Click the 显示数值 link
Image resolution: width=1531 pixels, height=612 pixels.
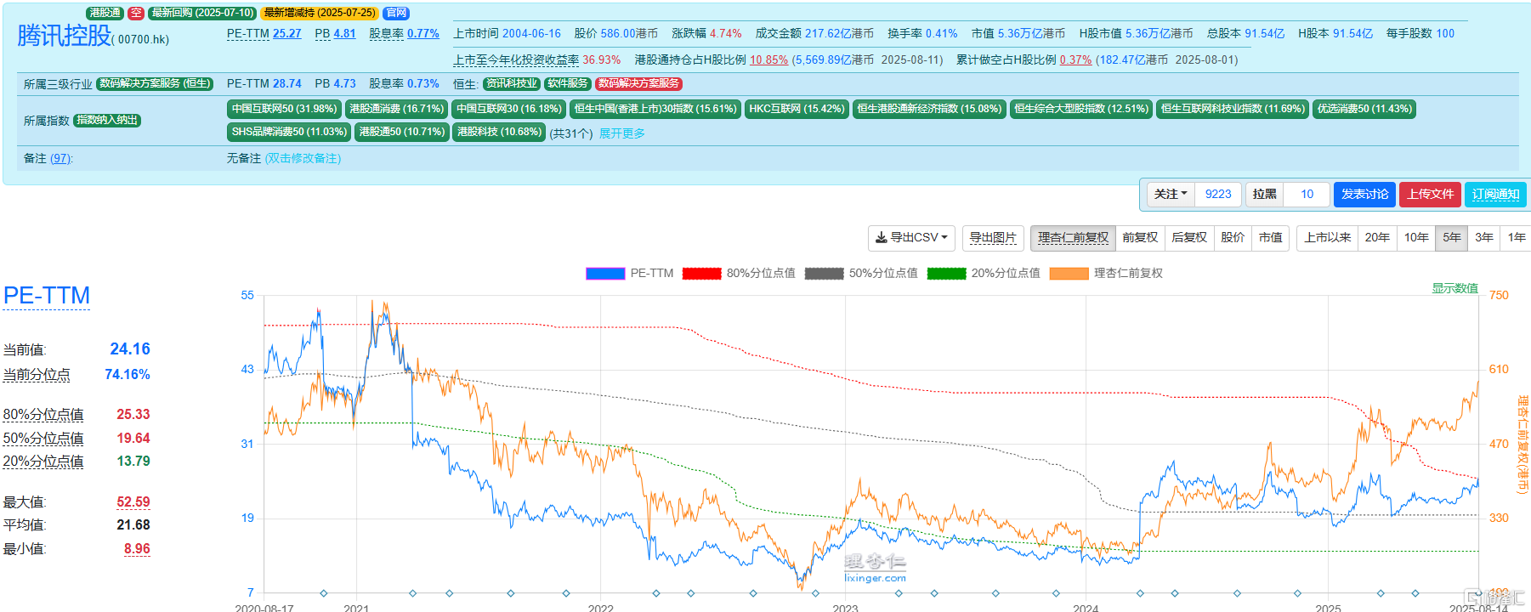[1454, 288]
